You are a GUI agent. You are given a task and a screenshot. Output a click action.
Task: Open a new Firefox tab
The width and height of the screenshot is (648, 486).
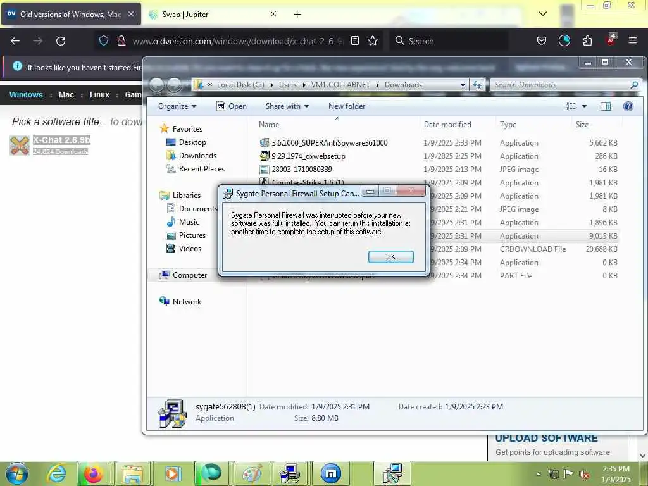297,15
